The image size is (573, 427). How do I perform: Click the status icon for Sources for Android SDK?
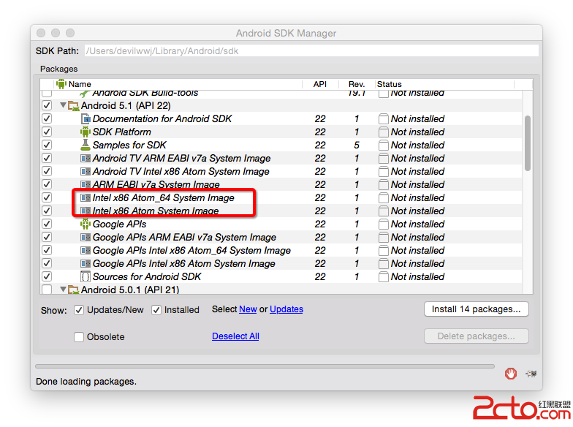point(383,276)
